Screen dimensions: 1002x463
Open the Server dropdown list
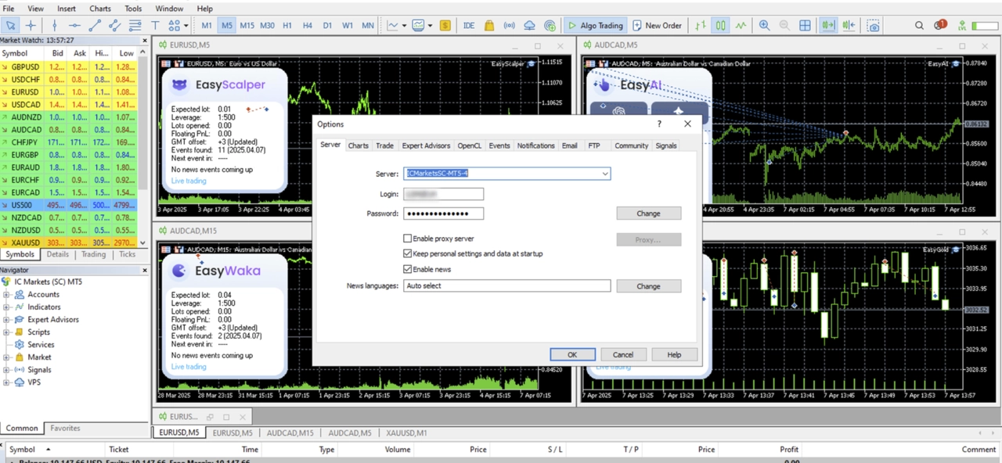coord(605,174)
